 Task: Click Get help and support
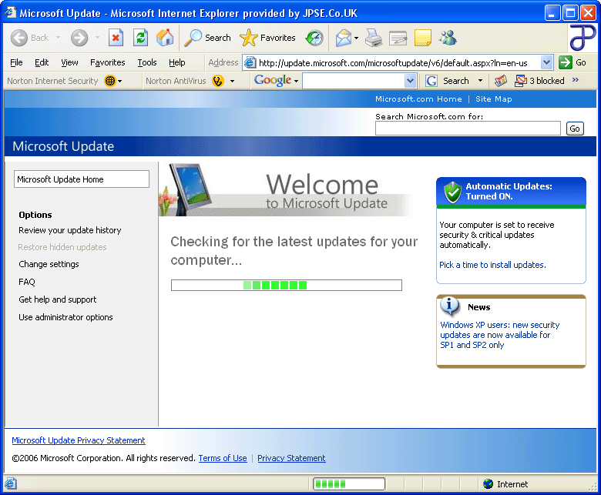pyautogui.click(x=58, y=299)
